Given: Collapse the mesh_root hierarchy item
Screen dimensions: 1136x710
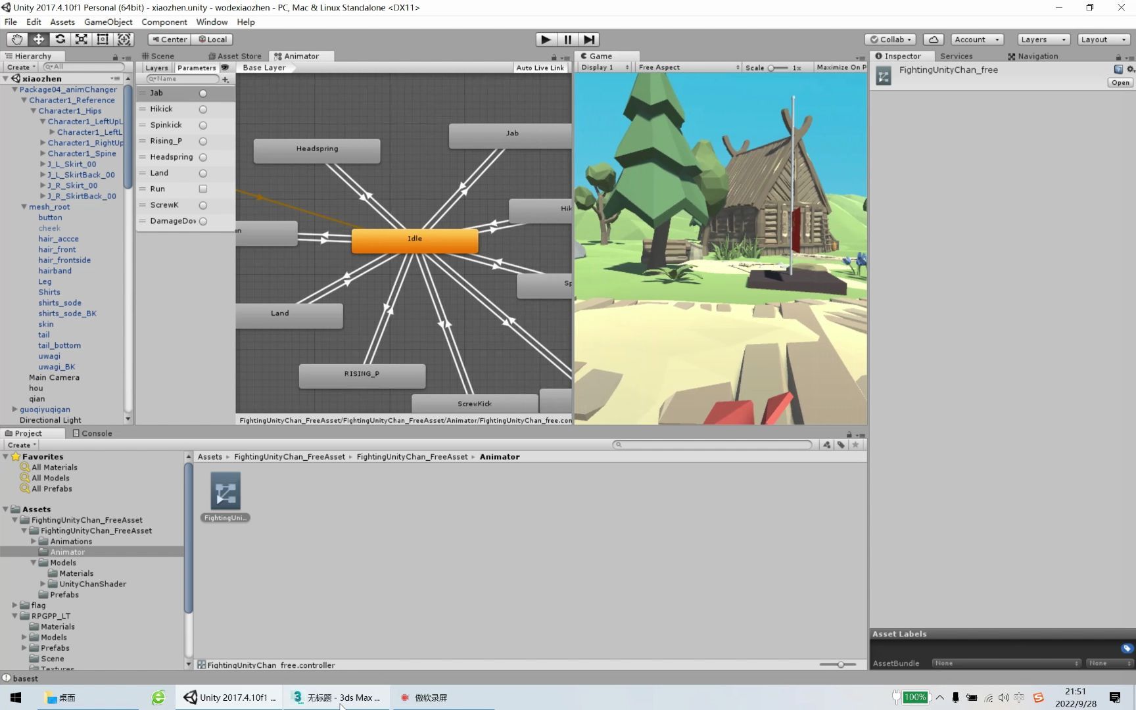Looking at the screenshot, I should pyautogui.click(x=24, y=206).
